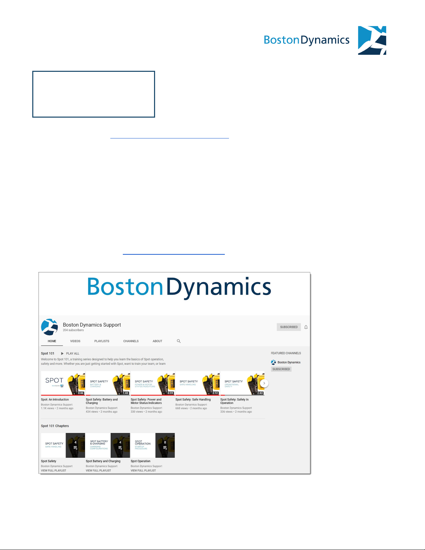Open VIEW FULL PLAYLIST under Spot Battery and Charging

pos(99,471)
